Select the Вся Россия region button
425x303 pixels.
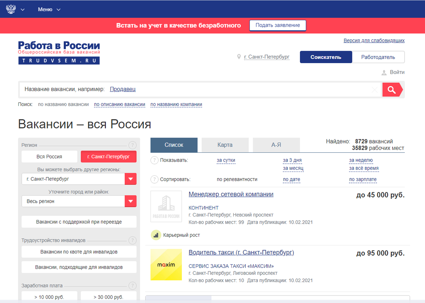[49, 157]
